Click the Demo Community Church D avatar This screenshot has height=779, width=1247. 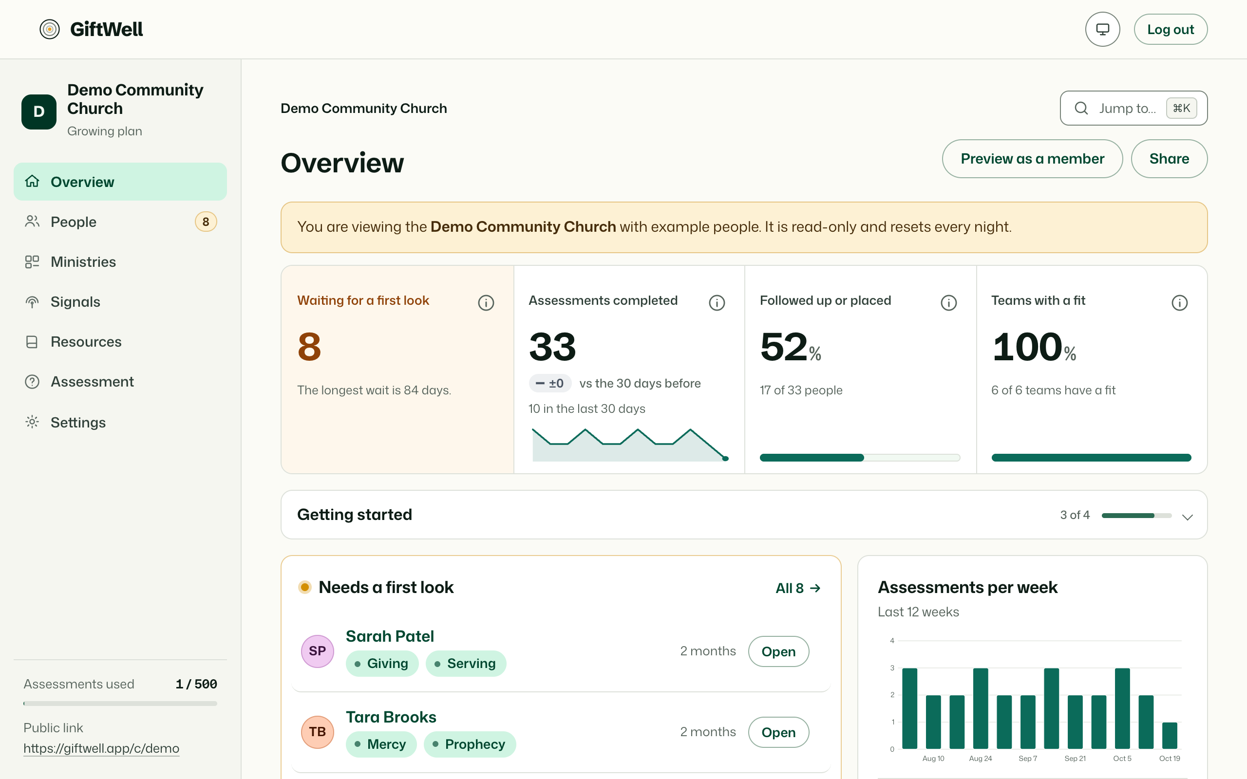(x=38, y=111)
